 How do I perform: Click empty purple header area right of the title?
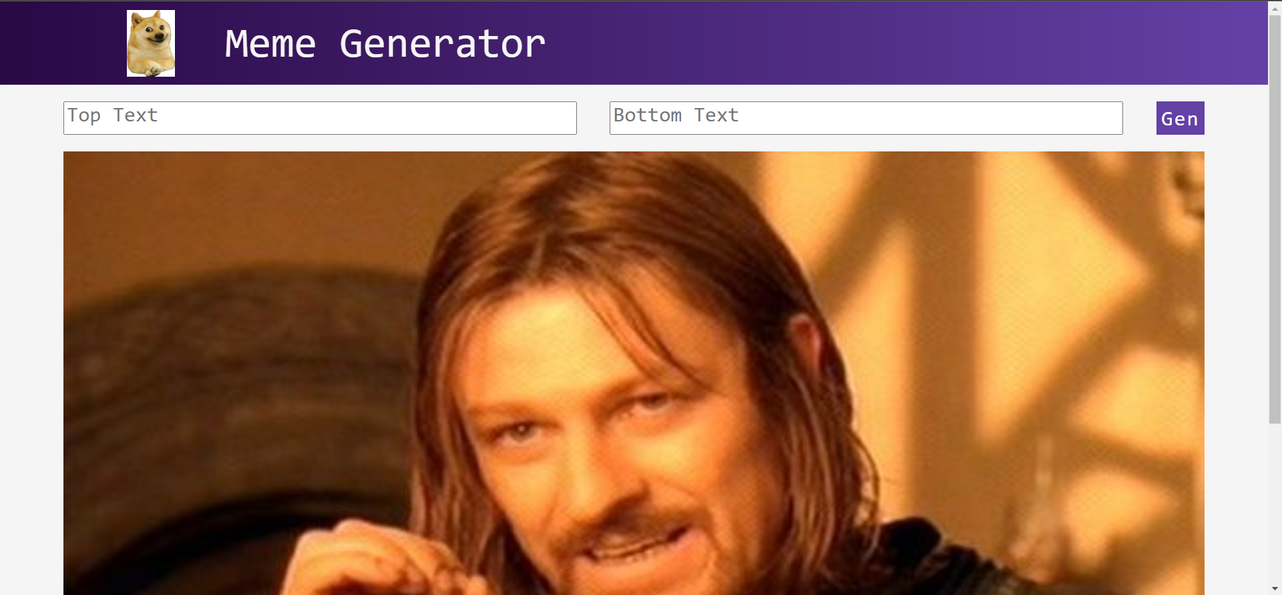coord(901,43)
